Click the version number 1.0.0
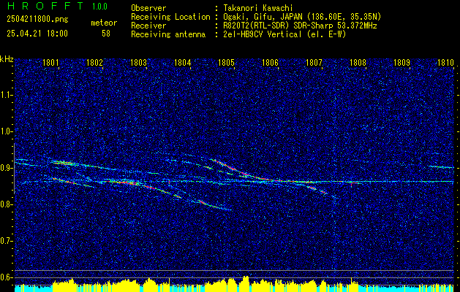460x292 pixels. 99,6
